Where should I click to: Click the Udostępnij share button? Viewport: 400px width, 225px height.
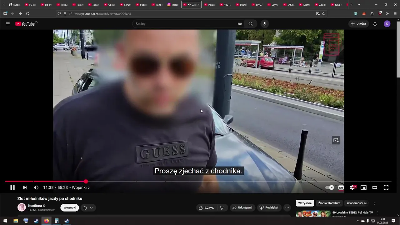point(242,207)
